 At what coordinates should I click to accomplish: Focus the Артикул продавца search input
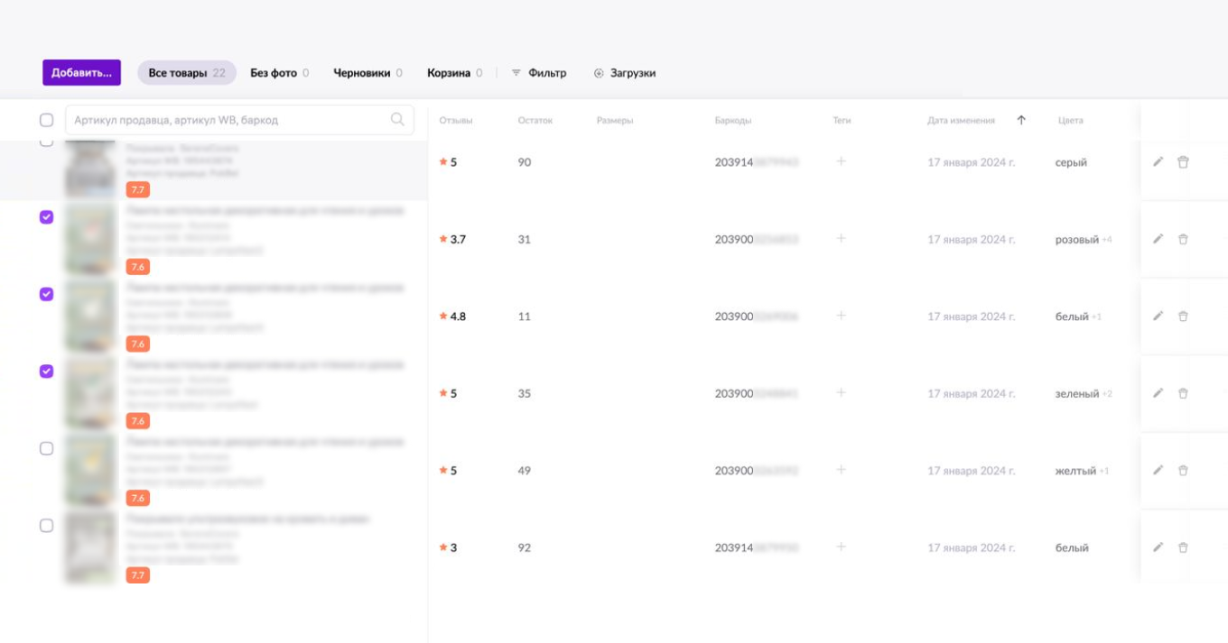coord(226,120)
